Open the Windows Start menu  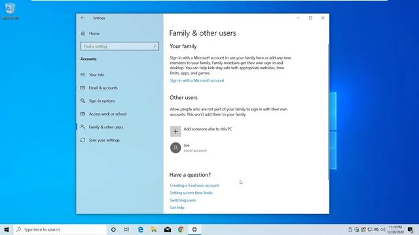pos(7,229)
